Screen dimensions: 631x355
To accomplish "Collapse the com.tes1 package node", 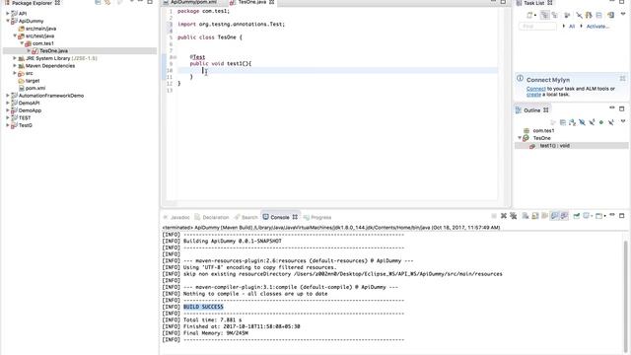I will [x=22, y=43].
